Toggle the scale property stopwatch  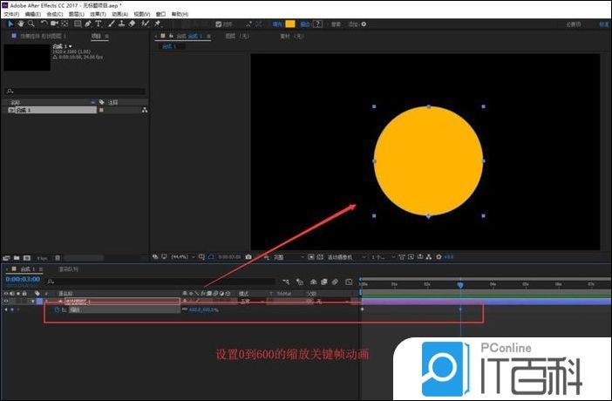click(59, 309)
